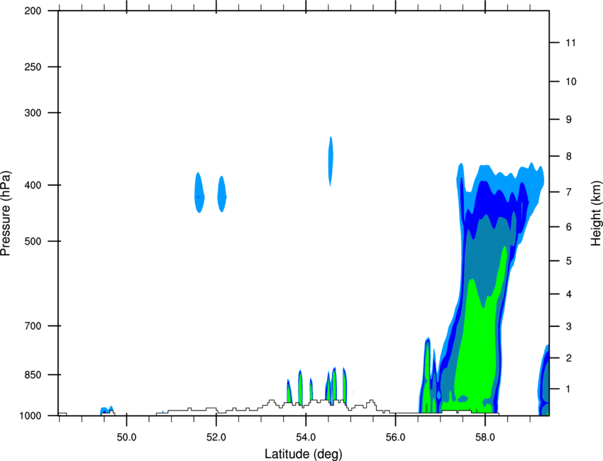Click the 54.0 latitude tick label
603x461 pixels.
point(306,438)
